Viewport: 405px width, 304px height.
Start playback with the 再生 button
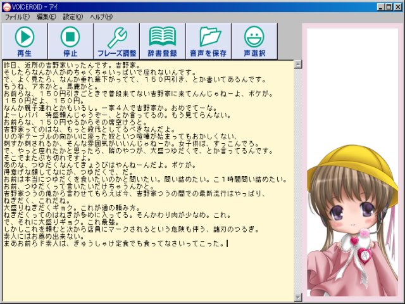[x=25, y=41]
